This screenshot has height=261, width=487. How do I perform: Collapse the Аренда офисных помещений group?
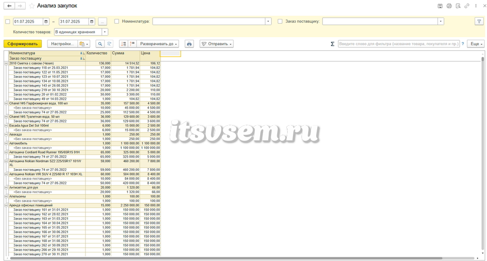click(6, 205)
